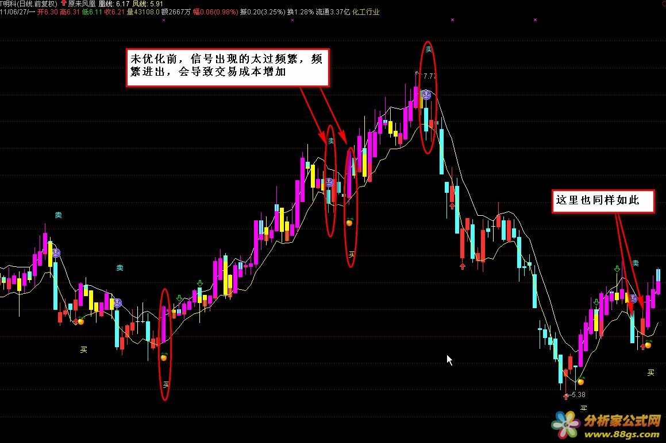The width and height of the screenshot is (666, 443).
Task: Click the close price 收6.21
Action: [115, 12]
